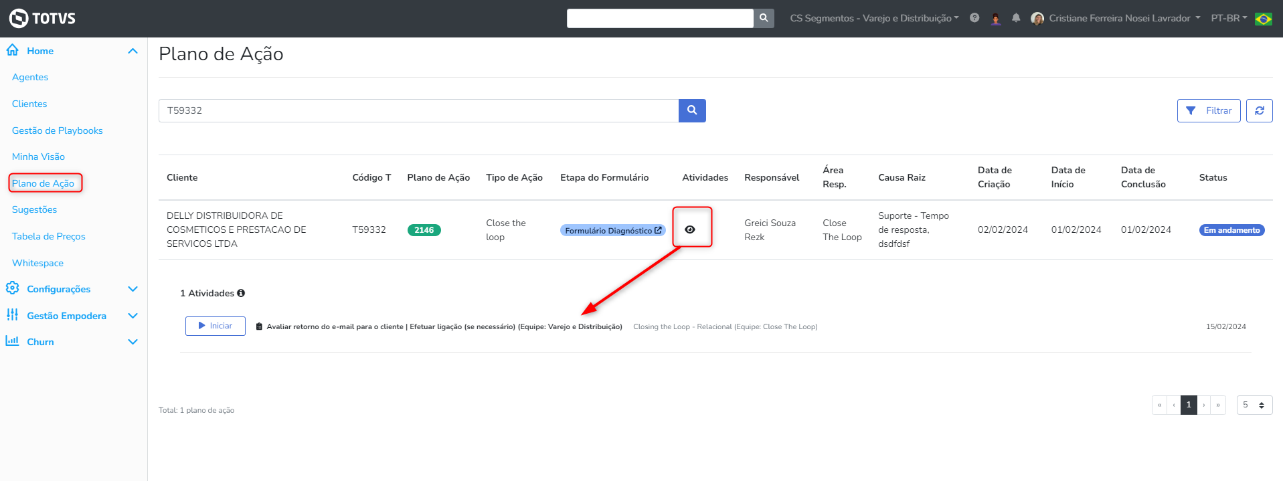The height and width of the screenshot is (481, 1283).
Task: Expand the Gestão Empodera section
Action: coord(133,316)
